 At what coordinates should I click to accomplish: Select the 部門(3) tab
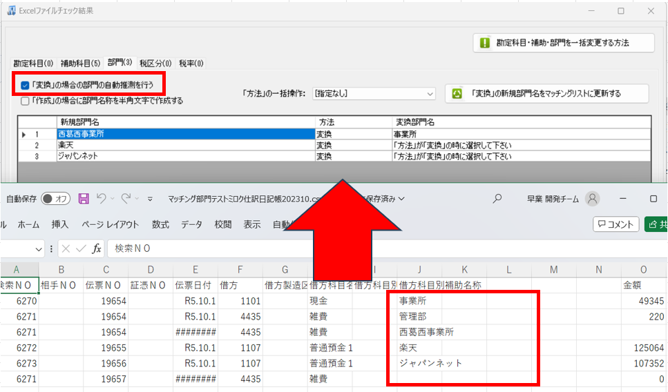pos(120,63)
